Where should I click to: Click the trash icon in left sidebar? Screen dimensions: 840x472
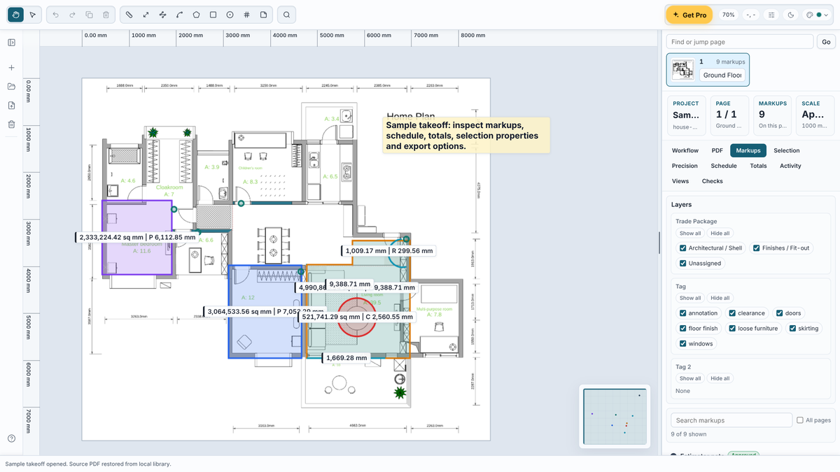pyautogui.click(x=12, y=124)
